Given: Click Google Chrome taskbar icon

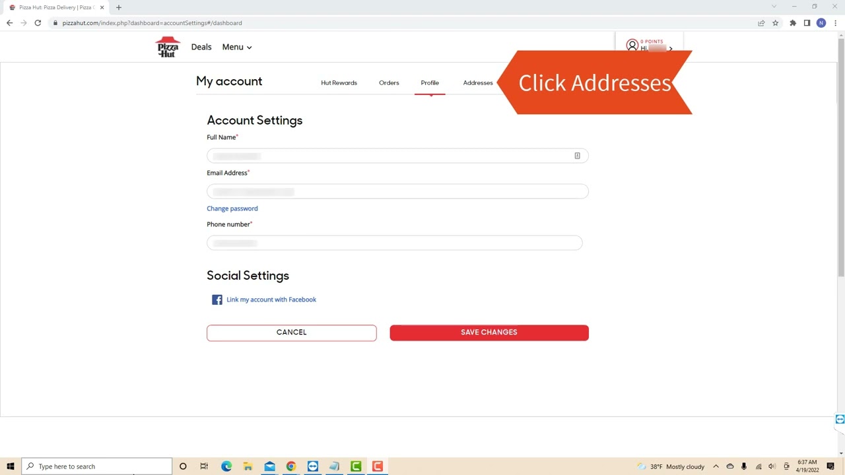Looking at the screenshot, I should [291, 466].
